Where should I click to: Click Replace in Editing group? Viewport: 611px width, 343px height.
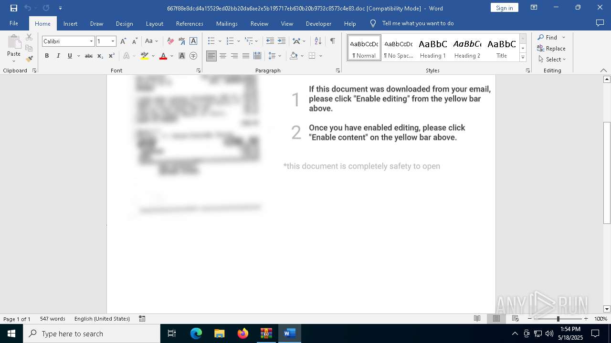point(551,48)
